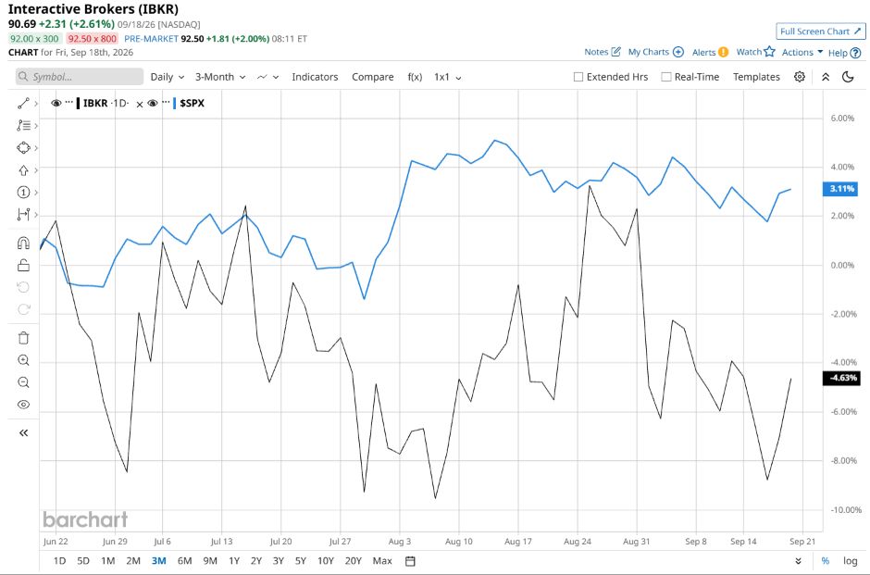
Task: Expand the 3-Month period dropdown
Action: point(220,77)
